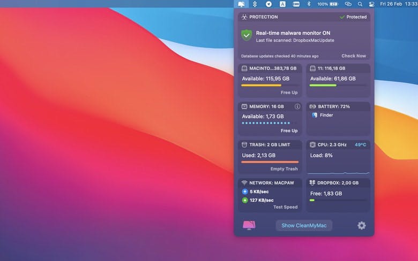This screenshot has width=418, height=261.
Task: Click 'Available: 1,73 GB' memory text
Action: 263,117
